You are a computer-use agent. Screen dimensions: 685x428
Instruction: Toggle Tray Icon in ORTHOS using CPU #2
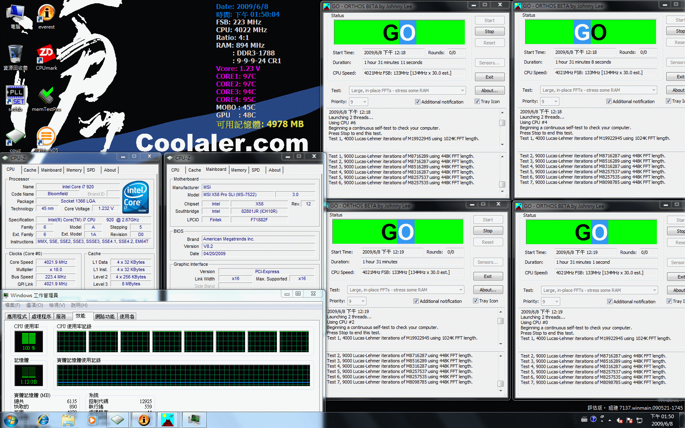pyautogui.click(x=475, y=301)
